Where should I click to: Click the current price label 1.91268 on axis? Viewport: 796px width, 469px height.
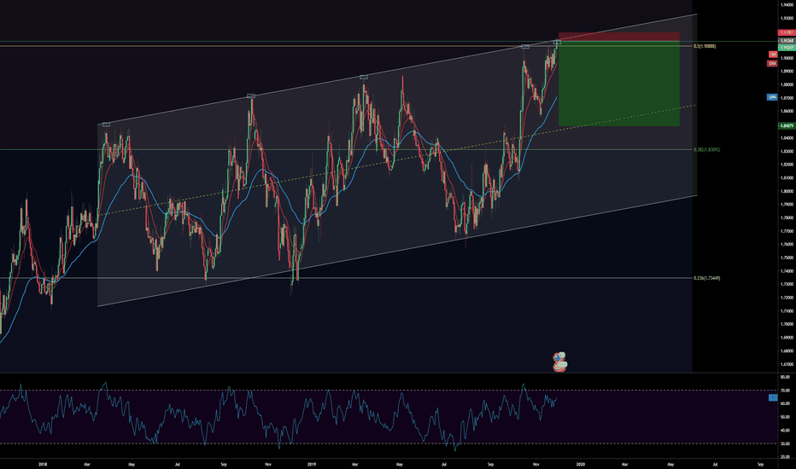785,41
